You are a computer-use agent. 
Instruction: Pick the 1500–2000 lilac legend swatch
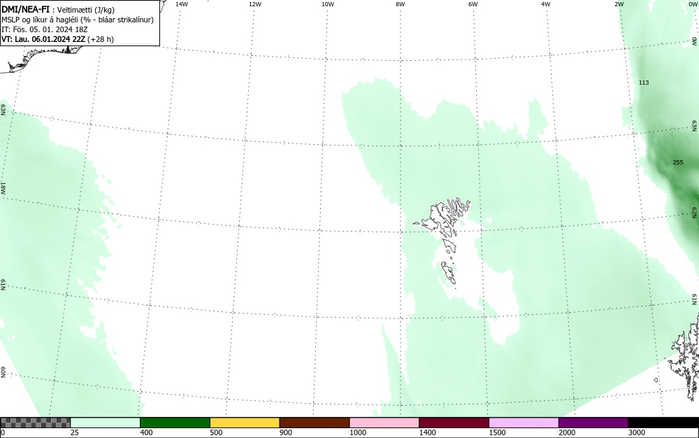point(524,423)
